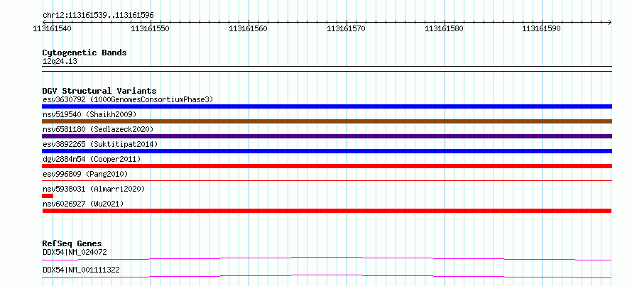
Task: Click ruler position 113161580
Action: pos(444,28)
